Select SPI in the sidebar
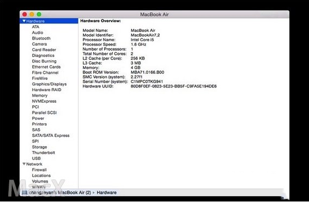The width and height of the screenshot is (309, 202). (x=35, y=141)
